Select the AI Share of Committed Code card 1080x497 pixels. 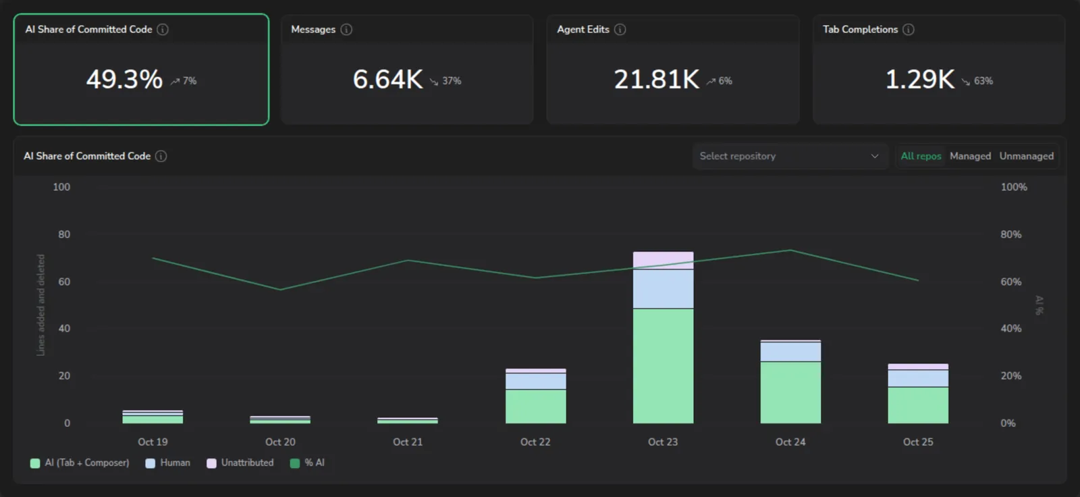point(141,70)
